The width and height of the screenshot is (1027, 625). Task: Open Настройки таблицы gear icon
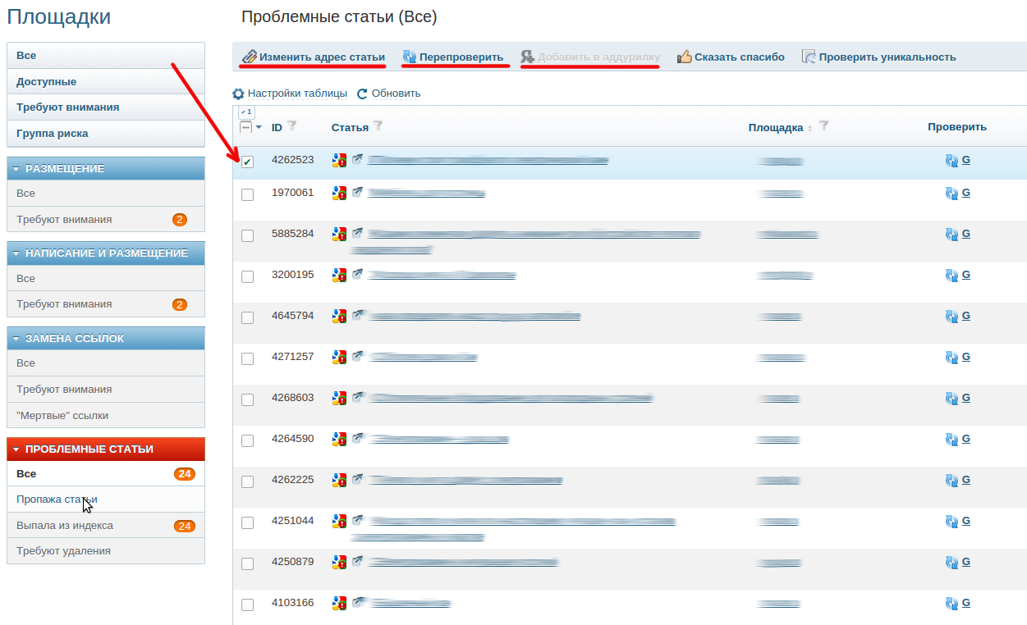tap(239, 94)
